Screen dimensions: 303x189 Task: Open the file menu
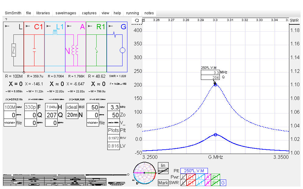tap(28, 13)
